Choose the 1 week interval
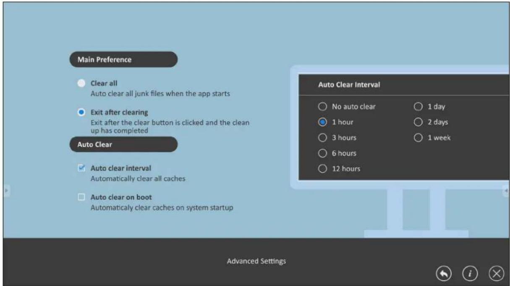The image size is (510, 286). (x=417, y=137)
